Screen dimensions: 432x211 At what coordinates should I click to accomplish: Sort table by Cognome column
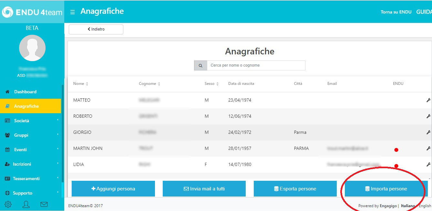[149, 84]
